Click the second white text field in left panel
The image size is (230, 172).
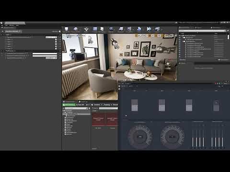[45, 56]
